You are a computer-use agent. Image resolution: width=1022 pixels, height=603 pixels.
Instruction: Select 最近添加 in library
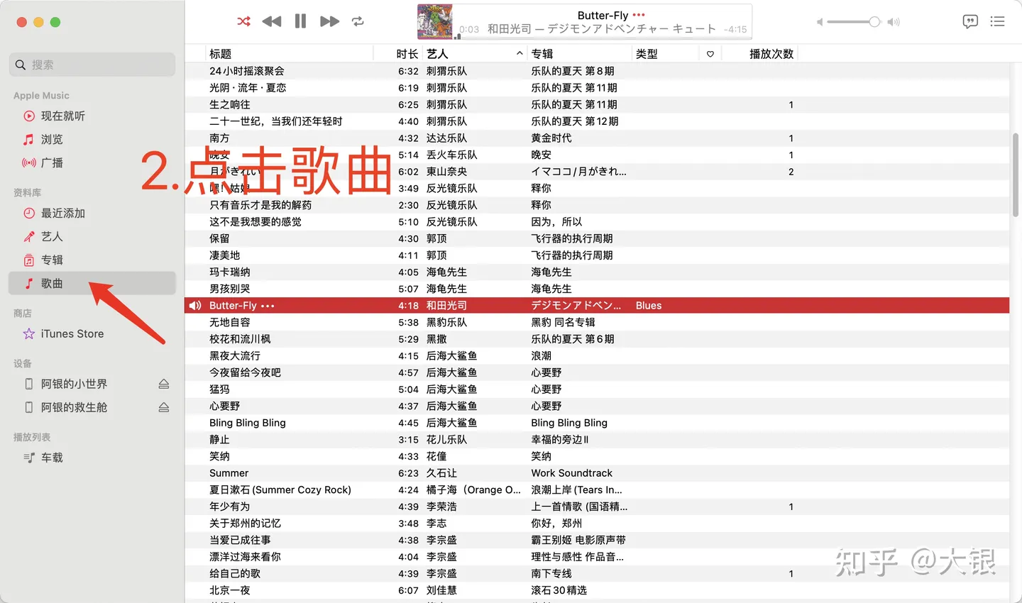click(x=92, y=213)
